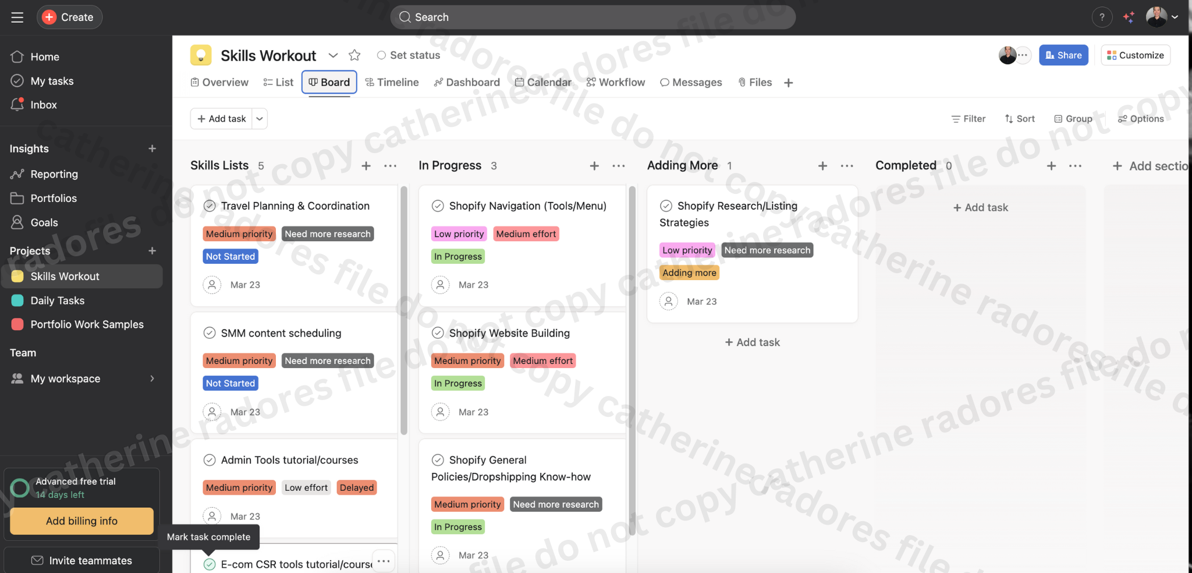Switch to the Workflow tab
This screenshot has width=1192, height=573.
point(616,83)
